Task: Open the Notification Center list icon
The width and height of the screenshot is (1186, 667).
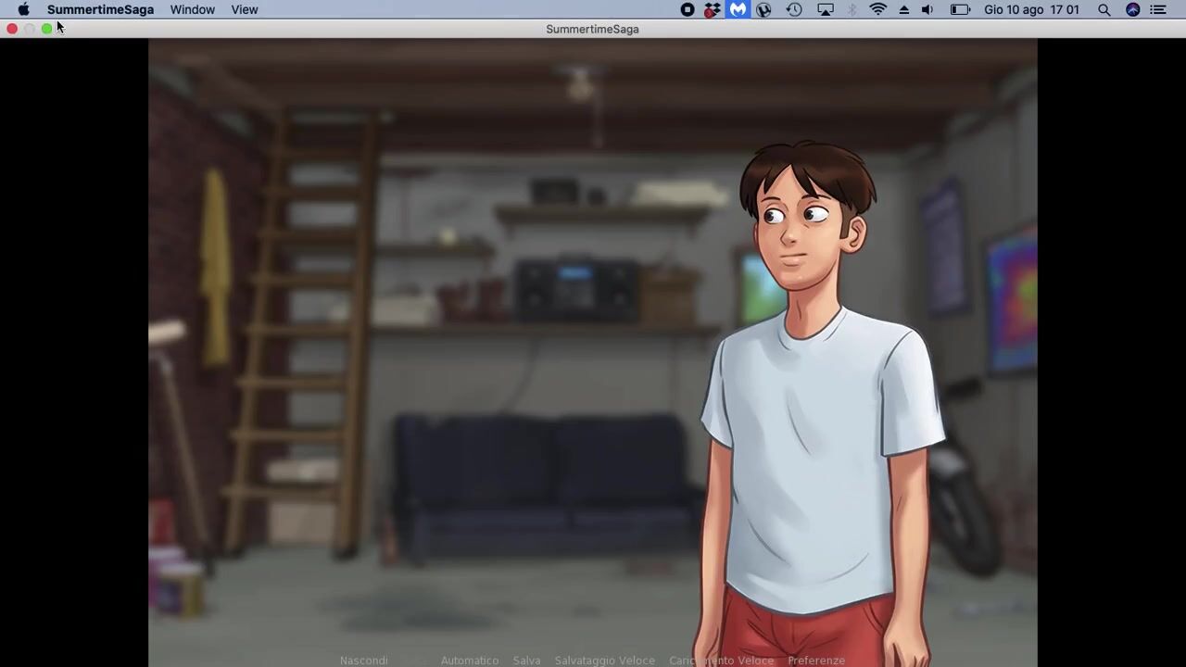Action: tap(1157, 9)
